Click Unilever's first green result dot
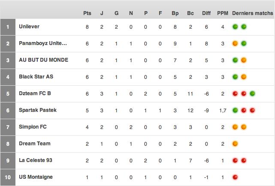Screen dimensions: 275x186 tap(235, 27)
